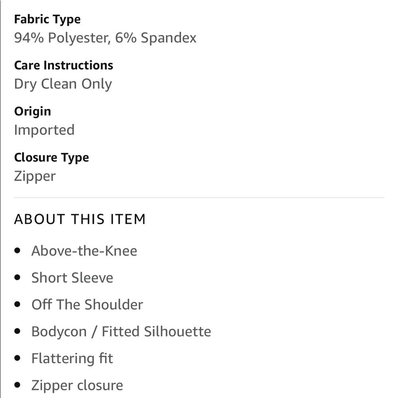Select the 94% Polyester, 6% Spandex text
Viewport: 398px width, 398px height.
point(105,38)
